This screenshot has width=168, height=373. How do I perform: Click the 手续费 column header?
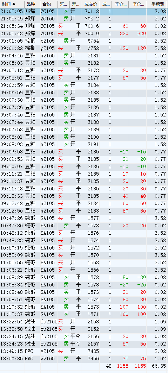coord(157,4)
